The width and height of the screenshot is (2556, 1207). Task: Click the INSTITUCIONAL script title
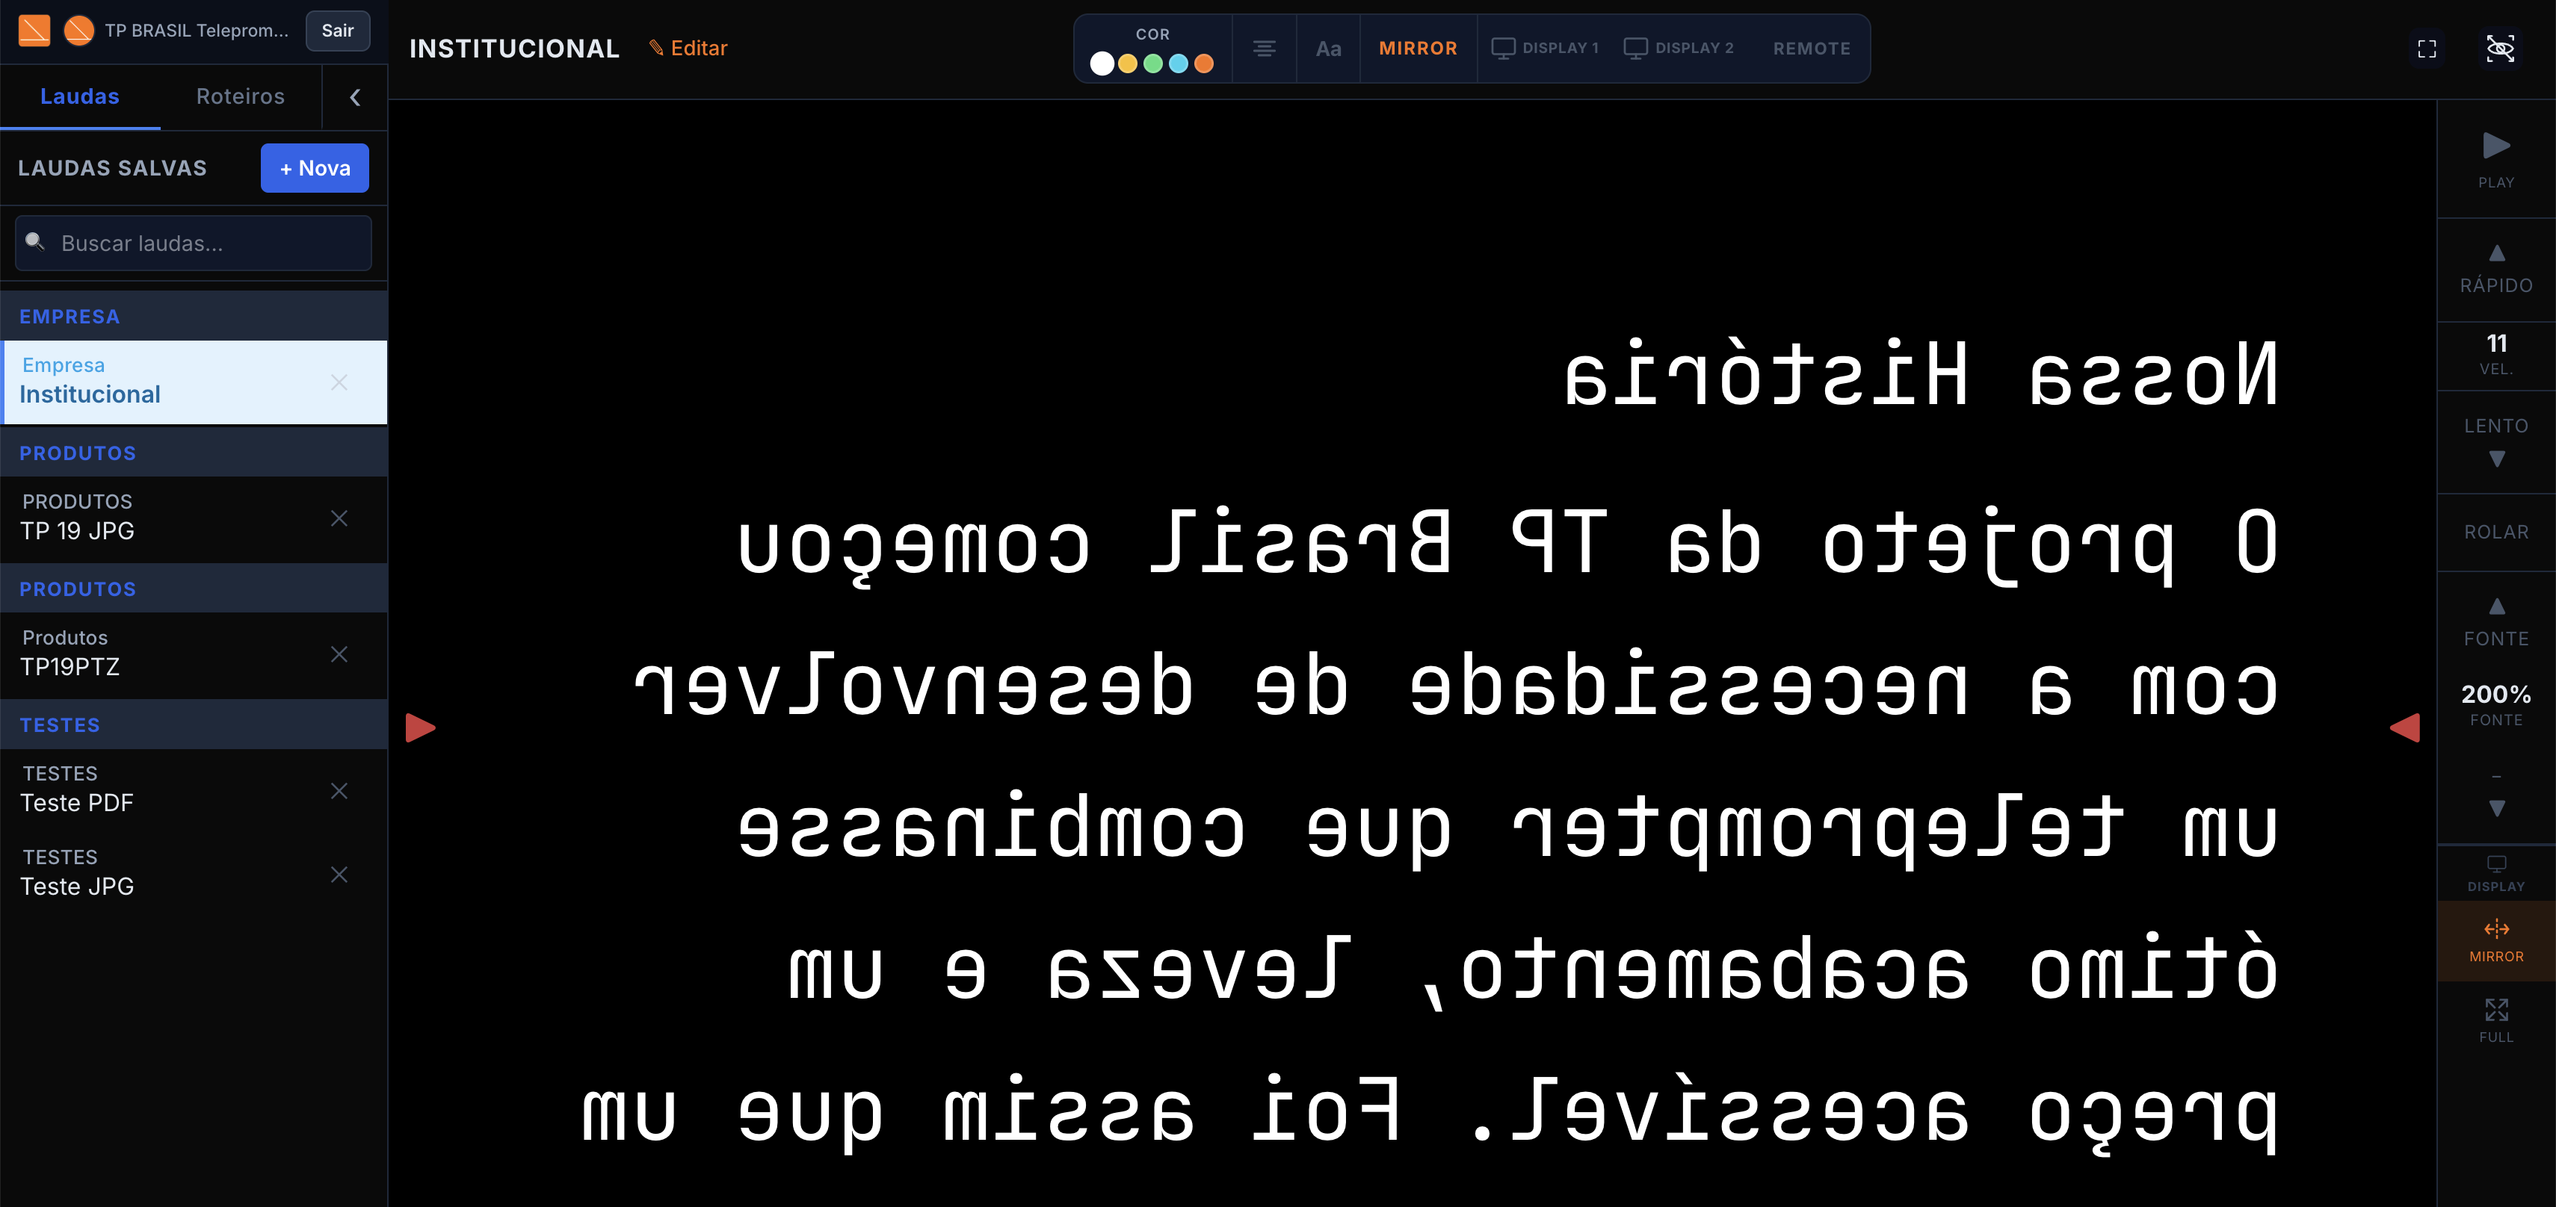[514, 49]
